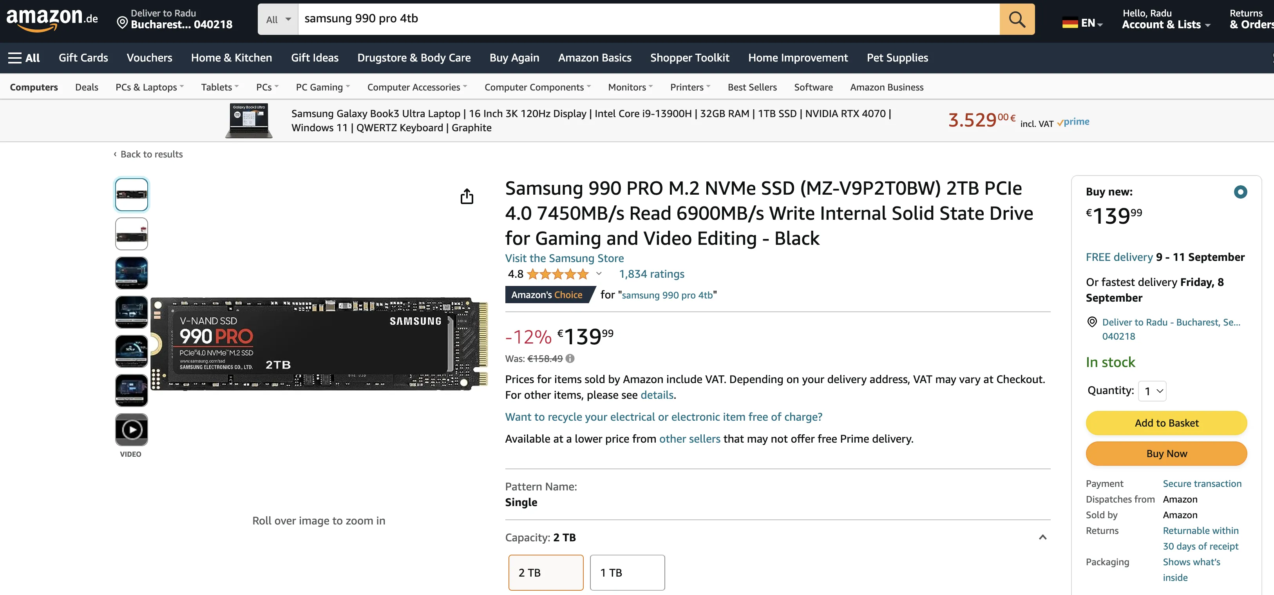Collapse the Capacity section chevron
The image size is (1274, 595).
point(1042,537)
